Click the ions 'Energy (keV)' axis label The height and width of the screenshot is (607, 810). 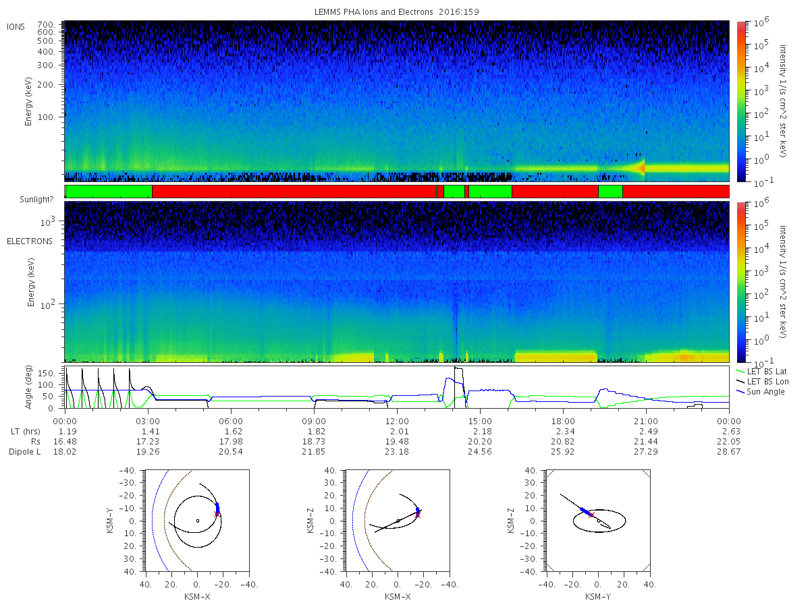[x=30, y=101]
